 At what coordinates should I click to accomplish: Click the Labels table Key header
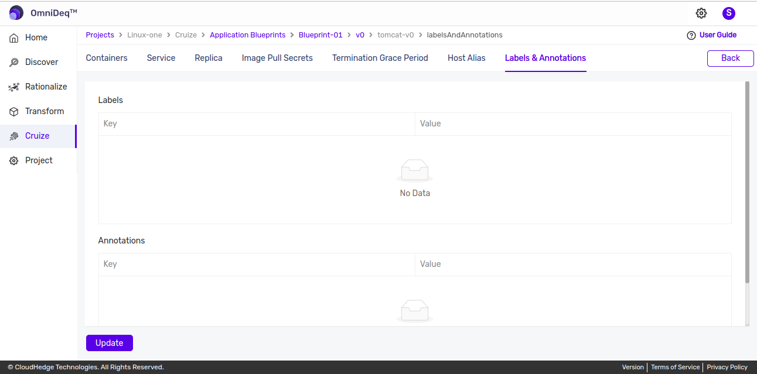pos(257,124)
